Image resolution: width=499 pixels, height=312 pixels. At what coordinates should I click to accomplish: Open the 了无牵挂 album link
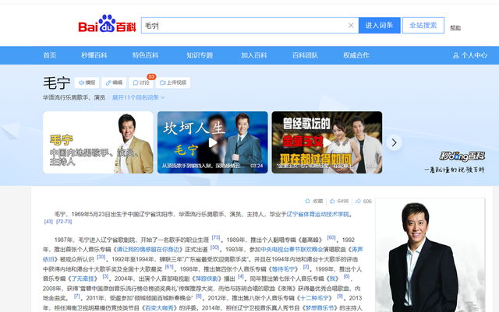[x=83, y=279]
